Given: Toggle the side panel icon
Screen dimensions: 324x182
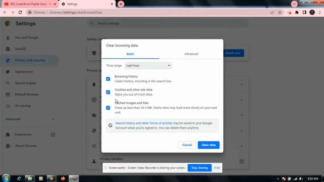Looking at the screenshot, I should pos(304,12).
